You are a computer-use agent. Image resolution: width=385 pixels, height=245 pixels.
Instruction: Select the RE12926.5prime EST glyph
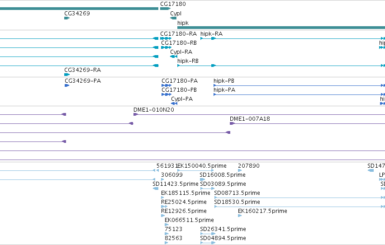tap(163, 216)
